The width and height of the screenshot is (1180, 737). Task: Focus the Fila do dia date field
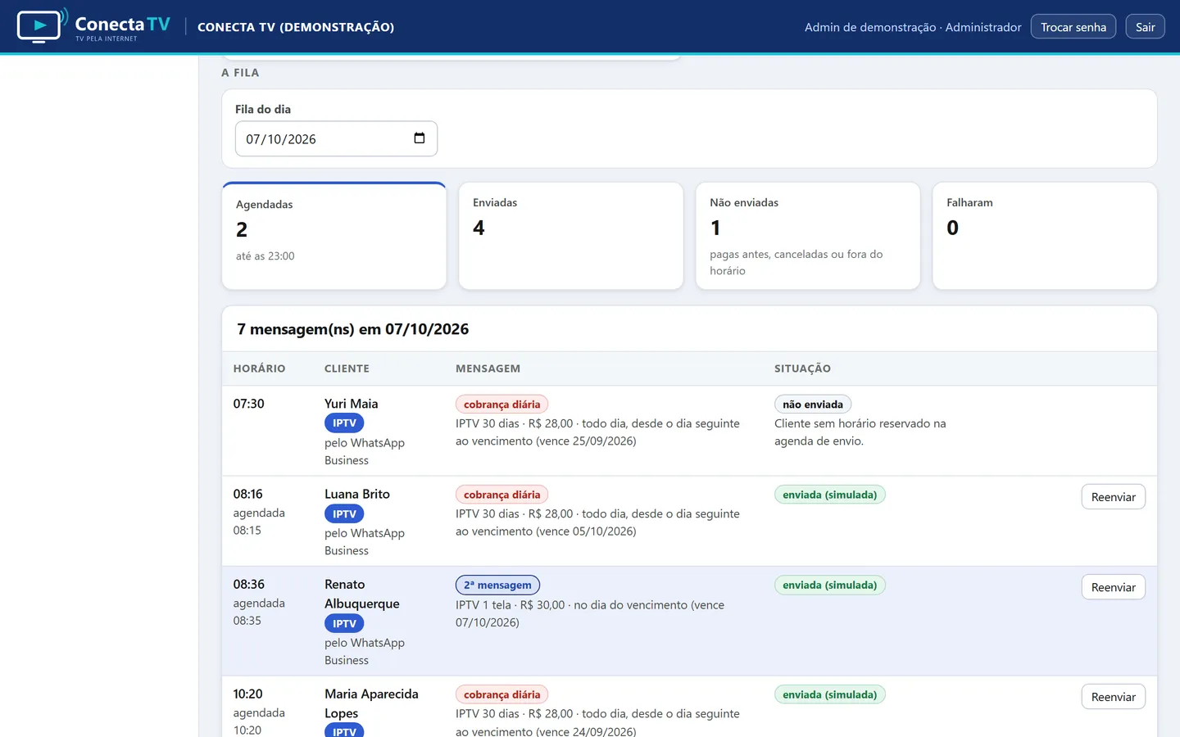click(336, 138)
